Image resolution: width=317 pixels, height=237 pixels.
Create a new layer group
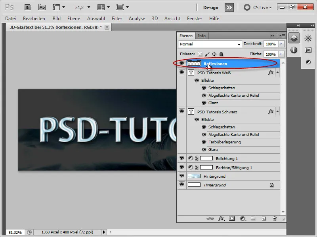point(253,218)
